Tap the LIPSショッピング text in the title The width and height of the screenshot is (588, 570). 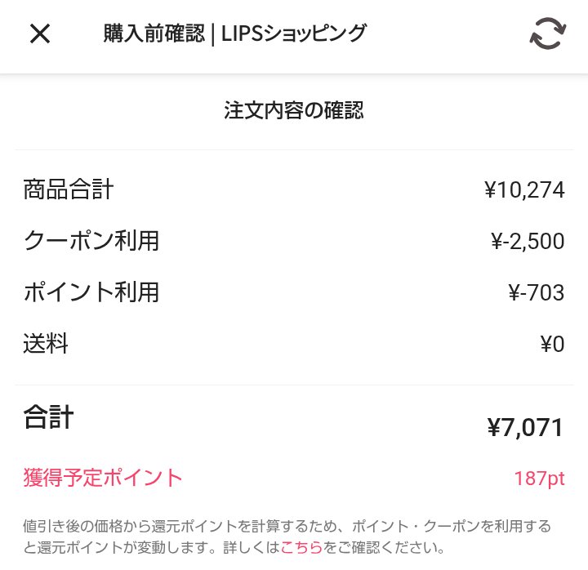294,34
